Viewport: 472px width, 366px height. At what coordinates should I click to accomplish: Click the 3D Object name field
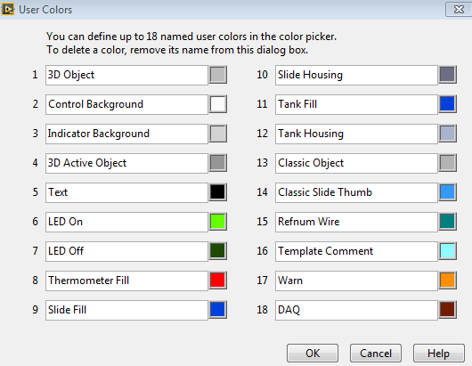126,75
